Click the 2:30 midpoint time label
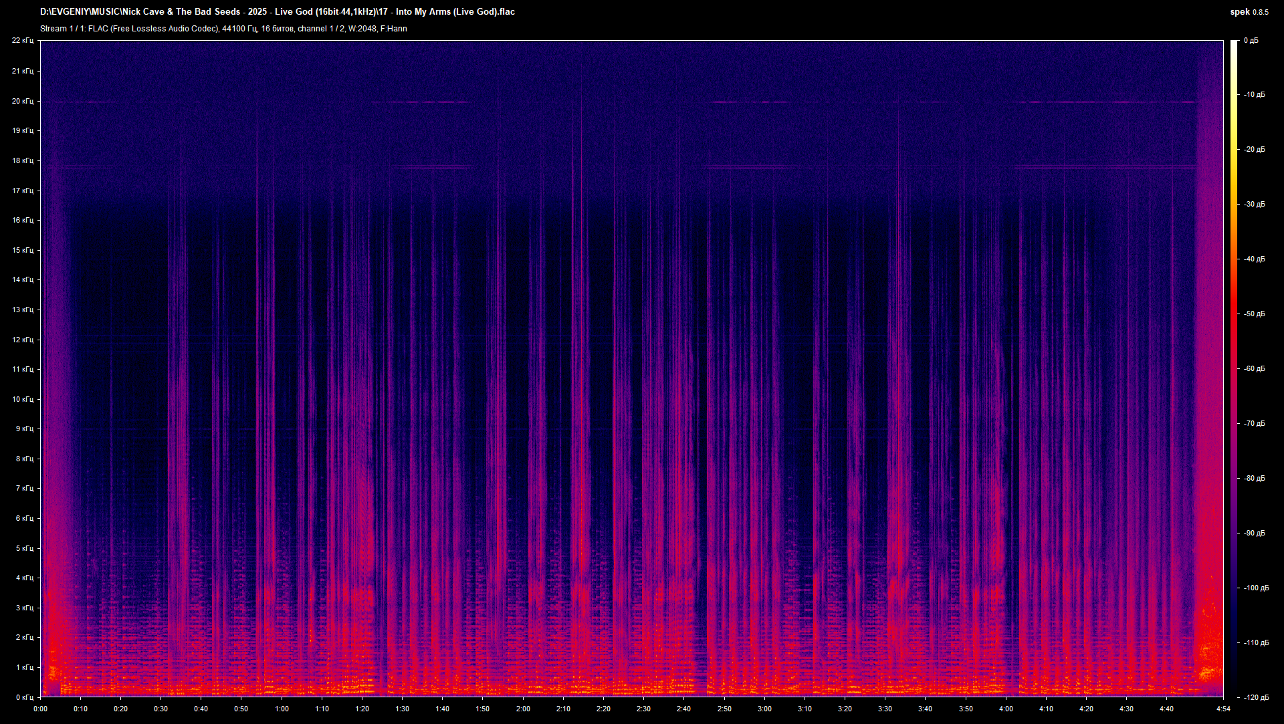This screenshot has width=1284, height=724. pos(644,710)
